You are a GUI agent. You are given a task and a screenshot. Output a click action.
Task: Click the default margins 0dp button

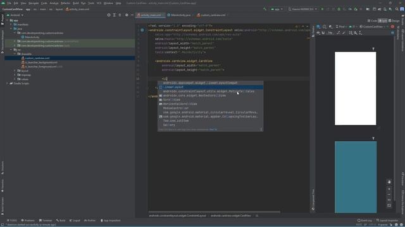tap(330, 33)
